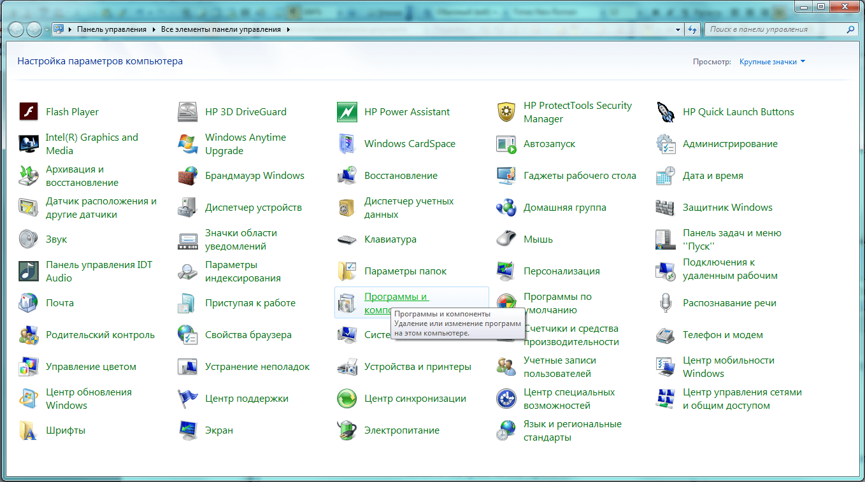
Task: Expand arrow after Панель управления in breadcrumb
Action: (154, 29)
